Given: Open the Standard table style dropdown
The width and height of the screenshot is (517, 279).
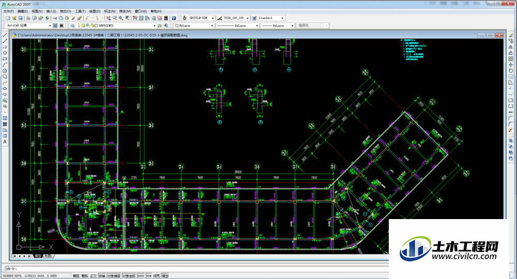Looking at the screenshot, I should 282,18.
